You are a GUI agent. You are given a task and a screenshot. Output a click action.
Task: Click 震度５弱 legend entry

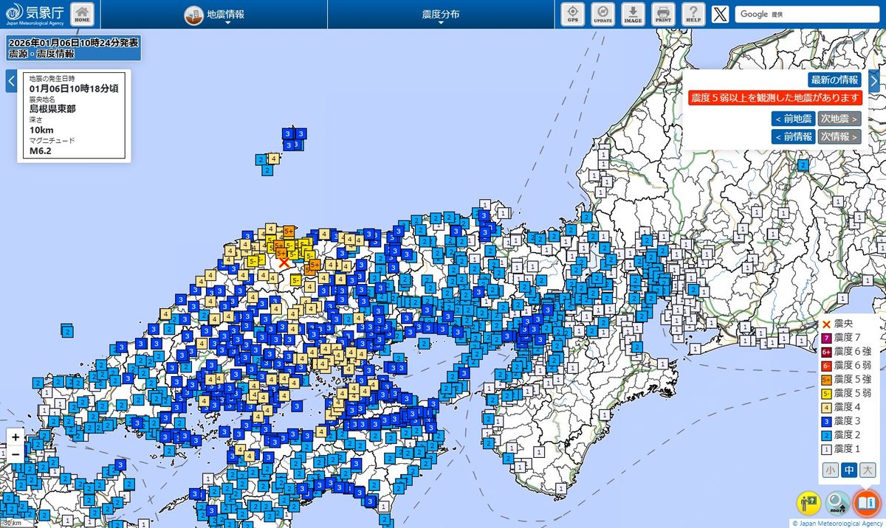click(x=846, y=394)
